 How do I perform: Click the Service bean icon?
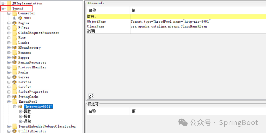15,82
